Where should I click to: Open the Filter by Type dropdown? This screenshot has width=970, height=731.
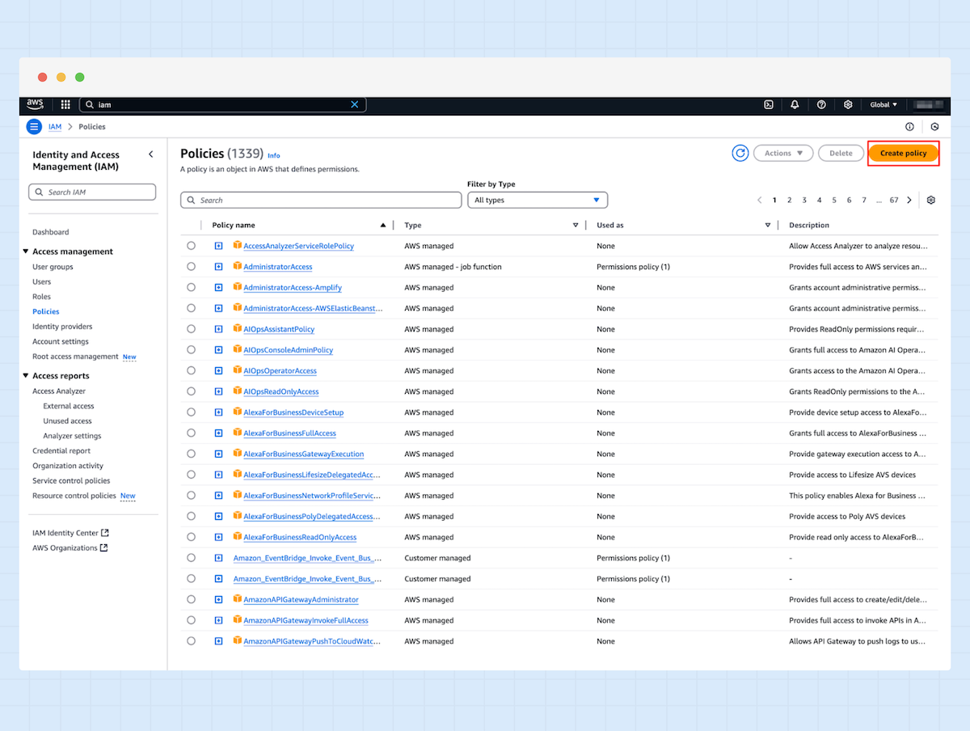(538, 200)
